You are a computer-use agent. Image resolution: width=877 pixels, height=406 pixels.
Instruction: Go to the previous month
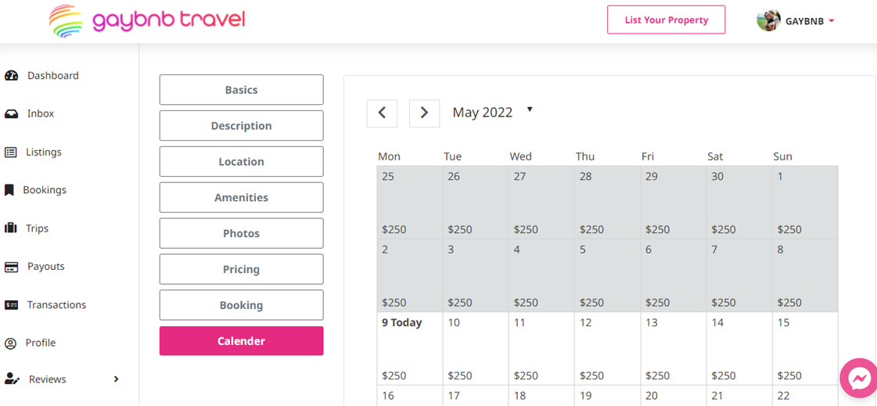pyautogui.click(x=382, y=113)
